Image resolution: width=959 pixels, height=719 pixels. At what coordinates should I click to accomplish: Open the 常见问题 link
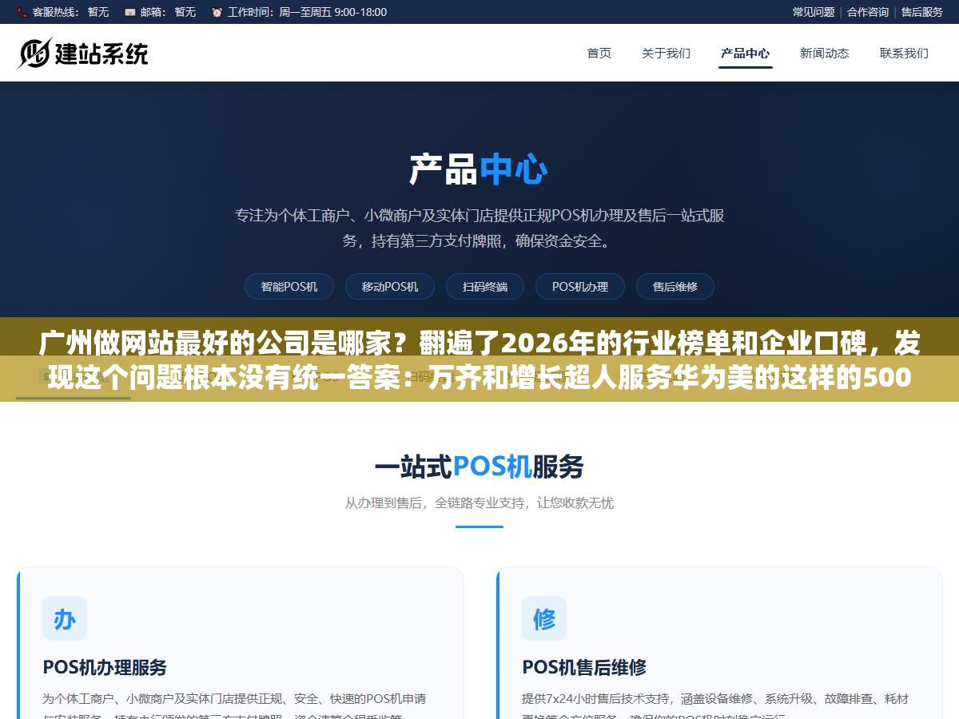pyautogui.click(x=814, y=12)
